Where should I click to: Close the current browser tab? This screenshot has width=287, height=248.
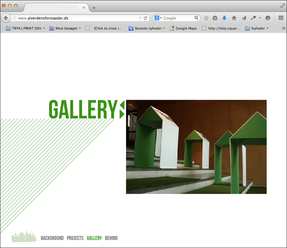pyautogui.click(x=84, y=8)
